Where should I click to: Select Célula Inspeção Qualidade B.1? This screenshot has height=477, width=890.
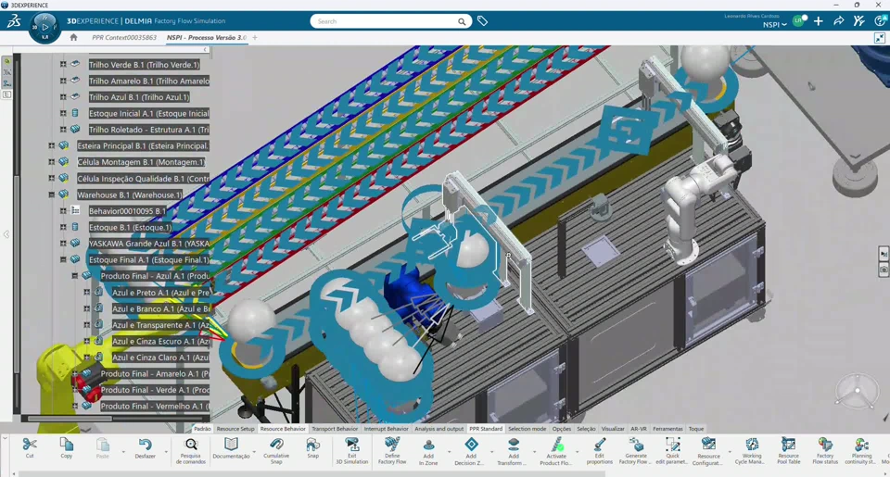click(x=143, y=179)
